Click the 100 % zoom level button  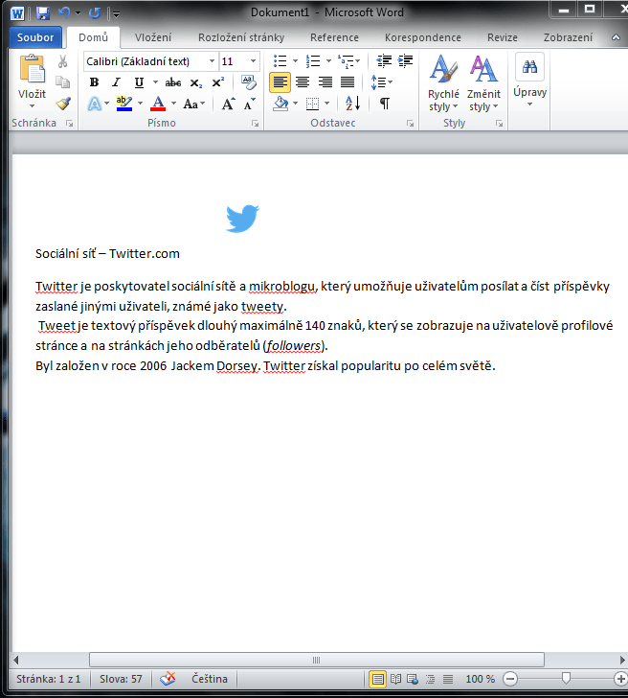pos(480,679)
